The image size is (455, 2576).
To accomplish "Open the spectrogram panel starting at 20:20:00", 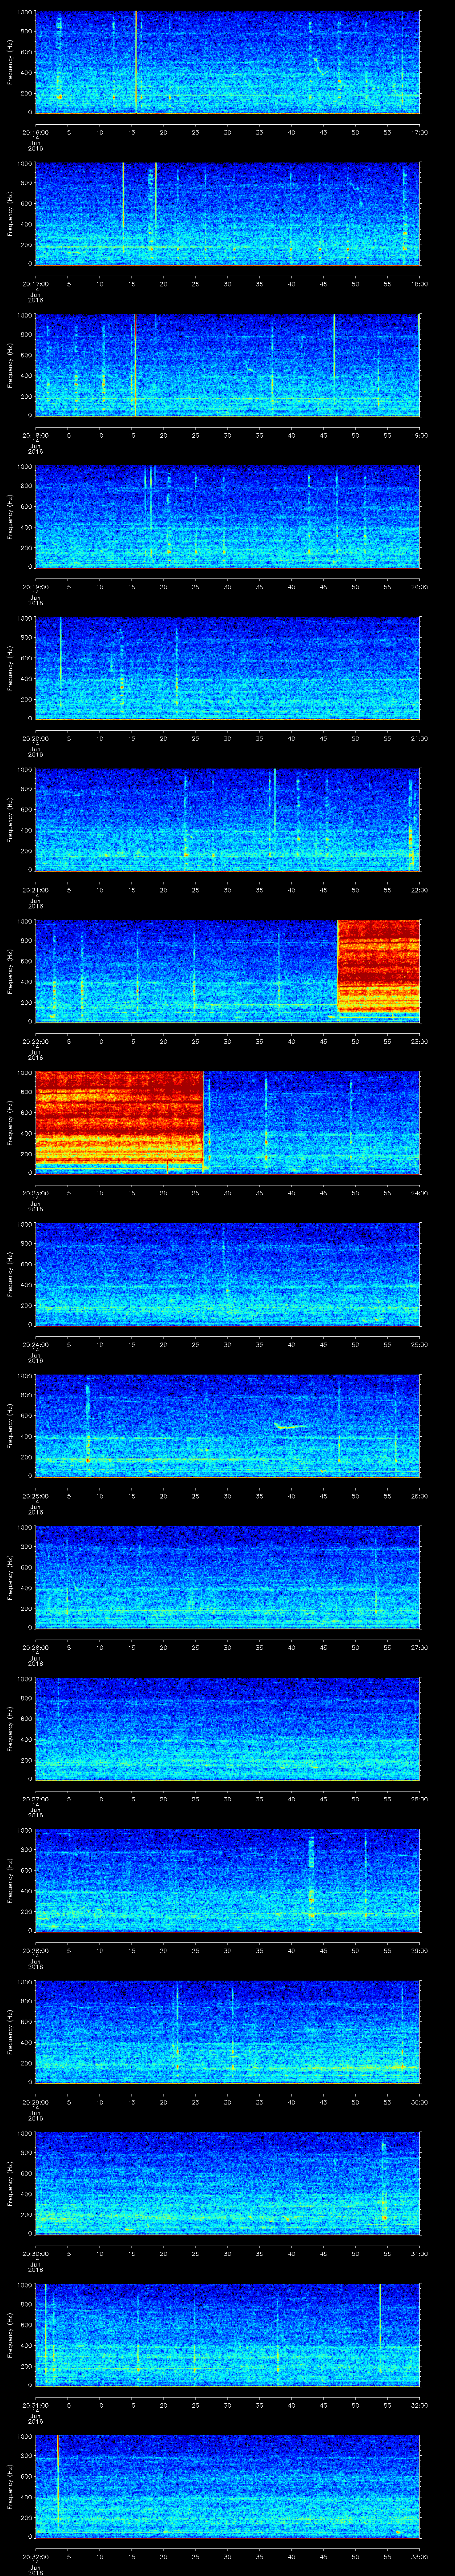I will tap(227, 668).
